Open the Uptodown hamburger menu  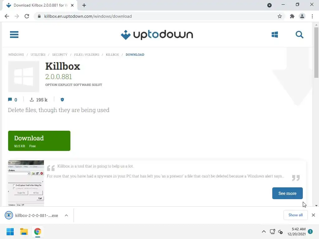coord(14,35)
